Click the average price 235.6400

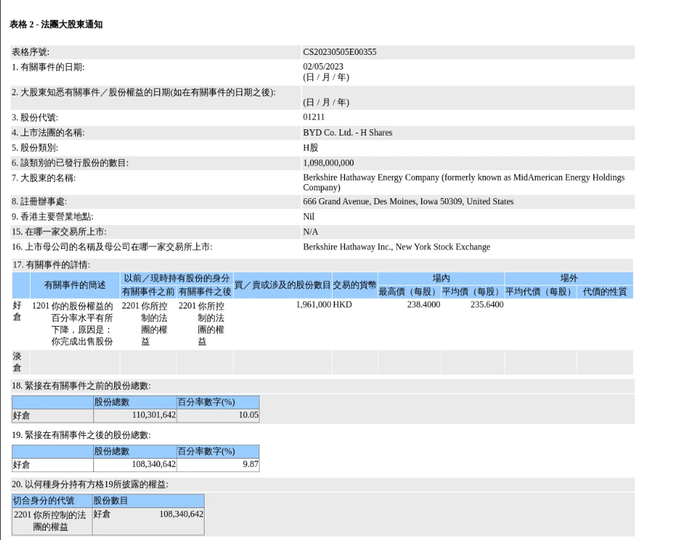tap(487, 304)
